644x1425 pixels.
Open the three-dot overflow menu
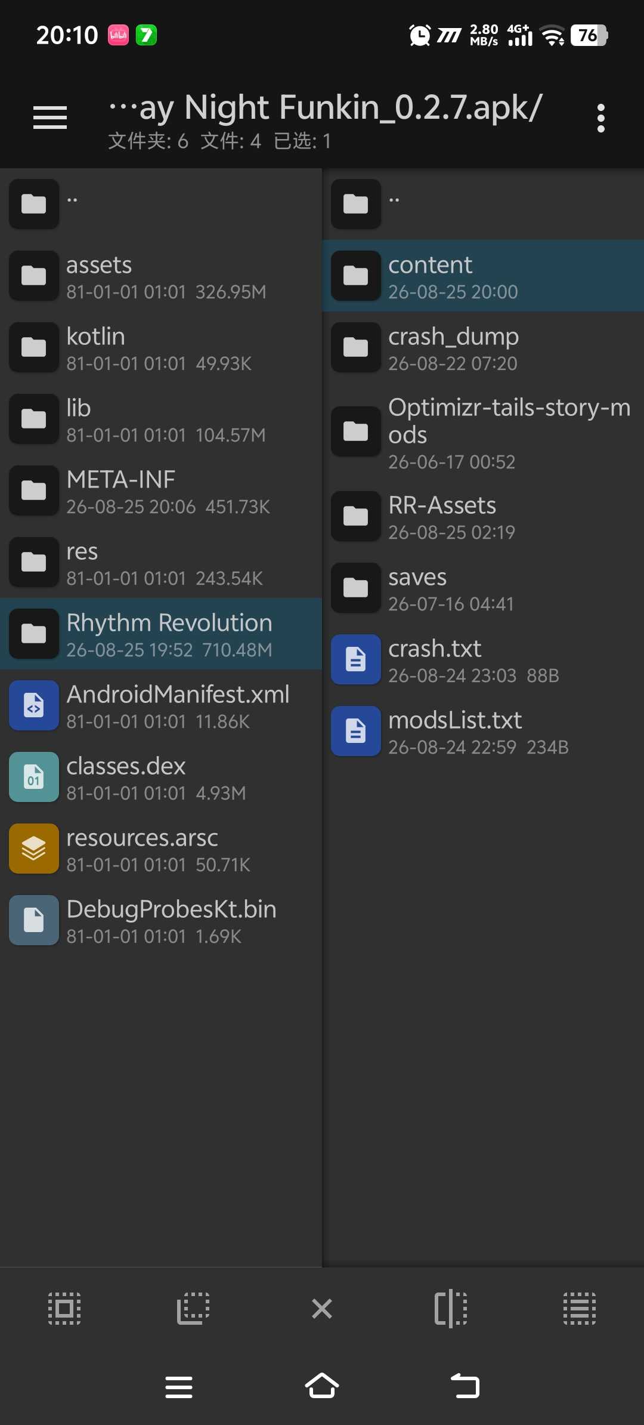pyautogui.click(x=601, y=118)
